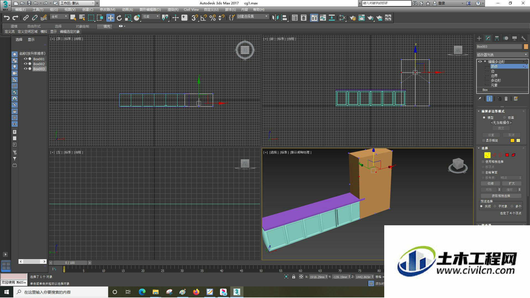The height and width of the screenshot is (298, 530).
Task: Select the 多个 preview selection radio
Action: pyautogui.click(x=512, y=206)
